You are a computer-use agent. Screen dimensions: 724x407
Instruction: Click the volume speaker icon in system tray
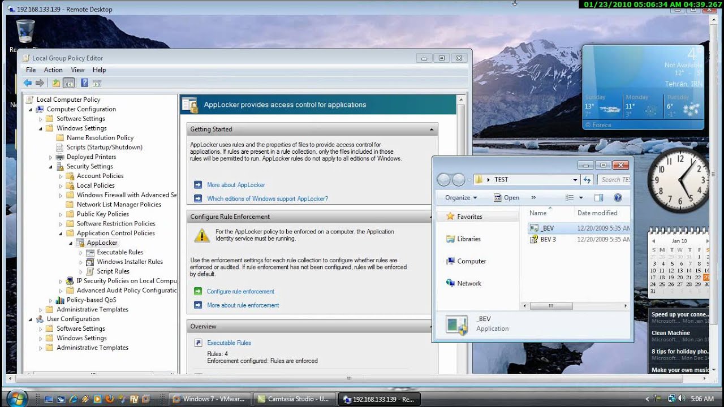681,399
